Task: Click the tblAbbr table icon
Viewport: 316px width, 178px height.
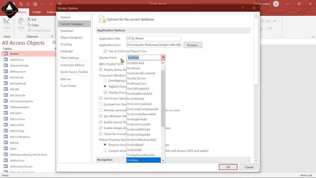Action: coord(5,54)
